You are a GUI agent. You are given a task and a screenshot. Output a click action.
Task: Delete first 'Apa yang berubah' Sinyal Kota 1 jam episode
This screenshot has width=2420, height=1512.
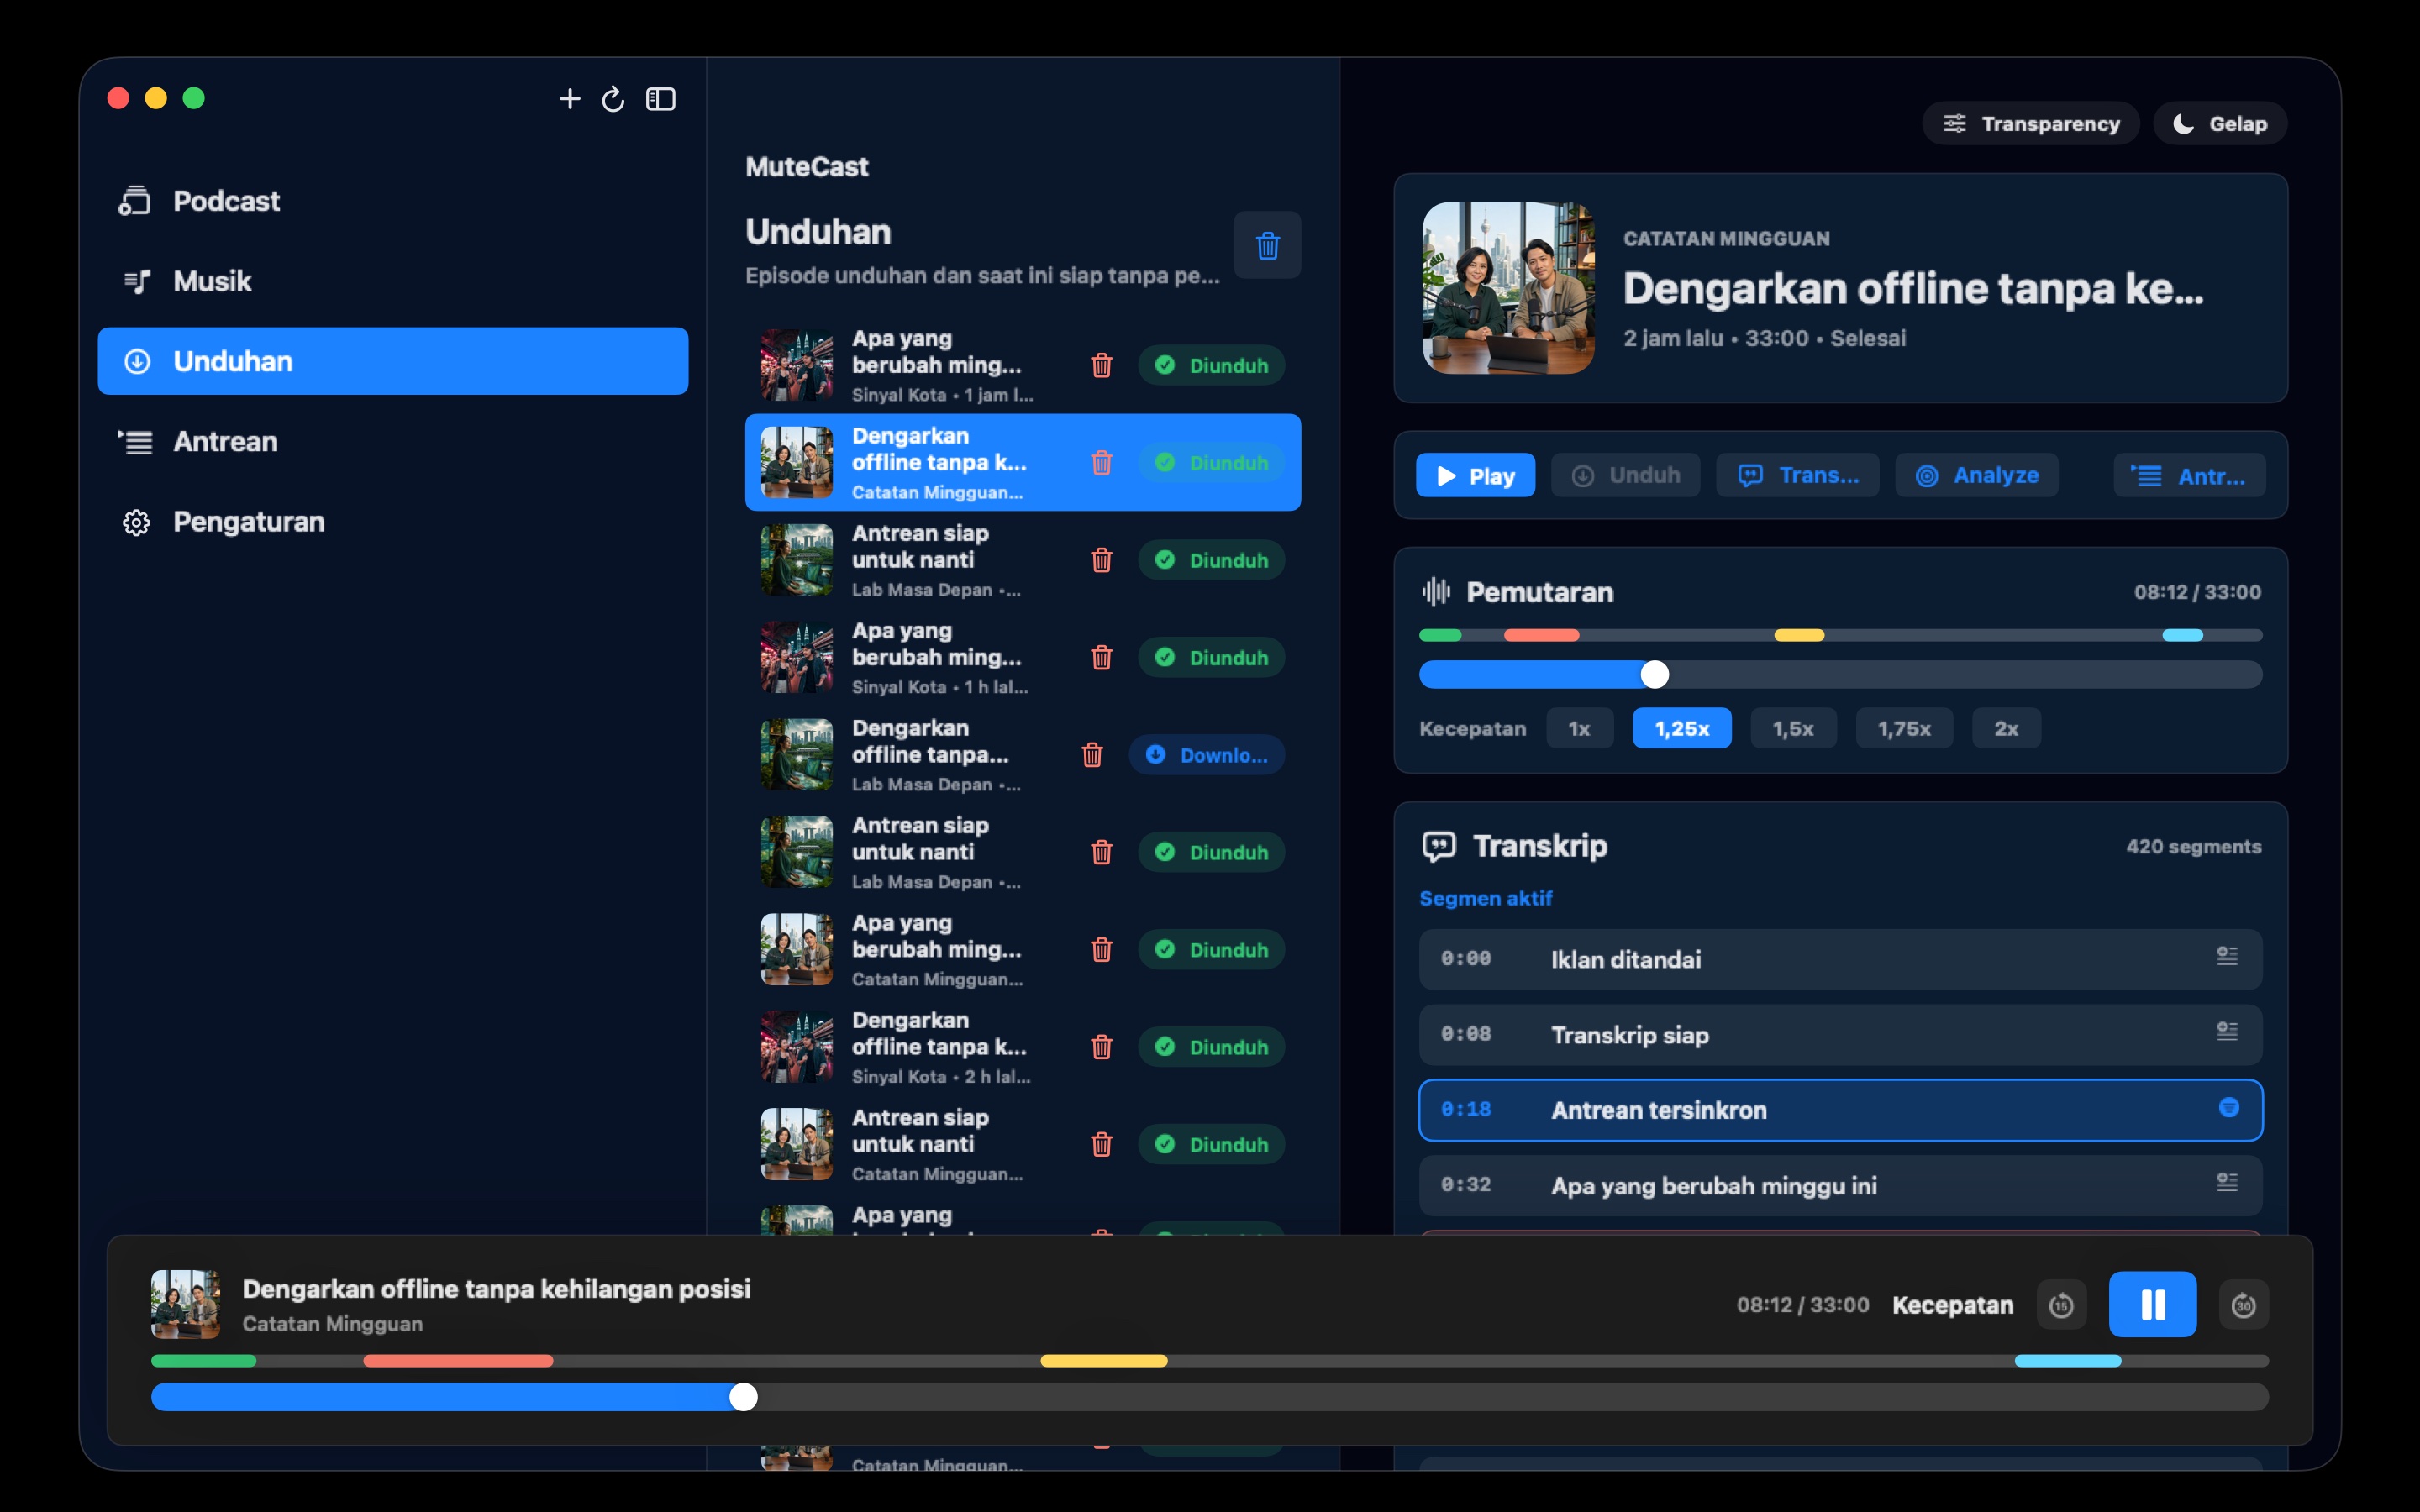pos(1101,365)
